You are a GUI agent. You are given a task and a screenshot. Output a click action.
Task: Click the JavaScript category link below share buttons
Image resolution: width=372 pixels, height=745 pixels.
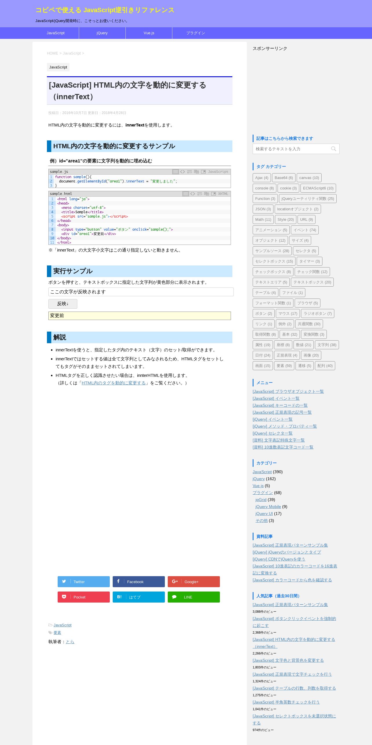click(63, 625)
